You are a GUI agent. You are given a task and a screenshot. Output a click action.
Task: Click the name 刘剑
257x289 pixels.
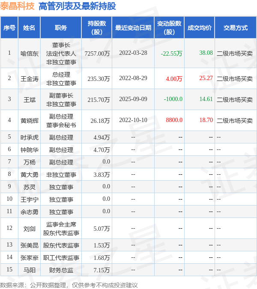[30, 229]
